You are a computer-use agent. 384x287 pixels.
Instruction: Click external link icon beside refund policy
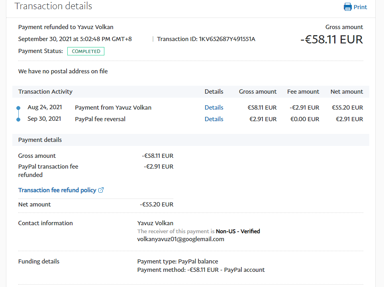101,190
